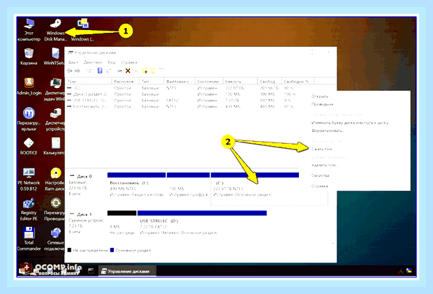Image resolution: width=433 pixels, height=294 pixels.
Task: Open the Корзина recycle bin icon
Action: tap(29, 57)
